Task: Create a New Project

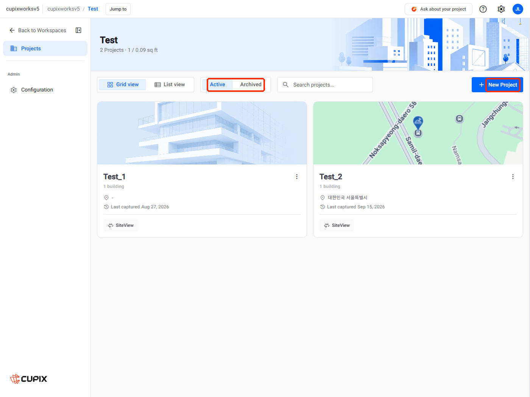Action: pyautogui.click(x=497, y=85)
